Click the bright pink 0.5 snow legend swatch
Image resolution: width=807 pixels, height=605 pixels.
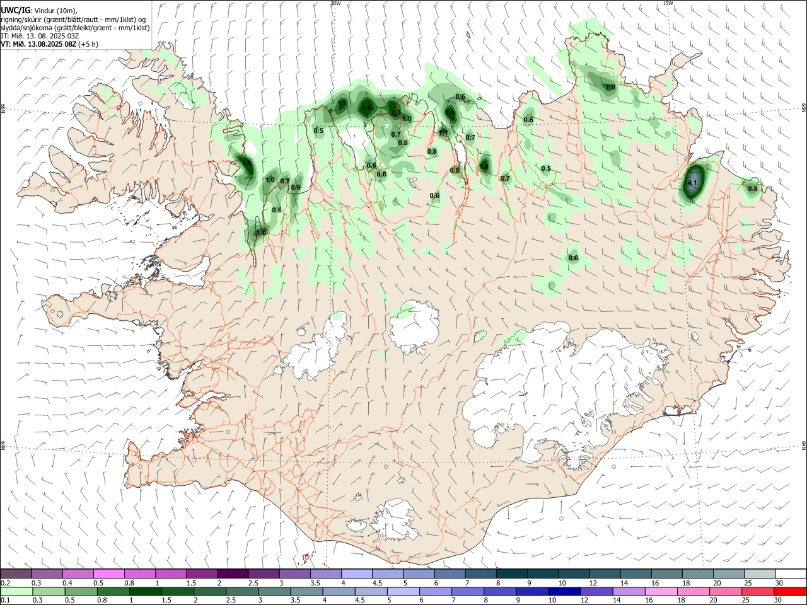(108, 574)
